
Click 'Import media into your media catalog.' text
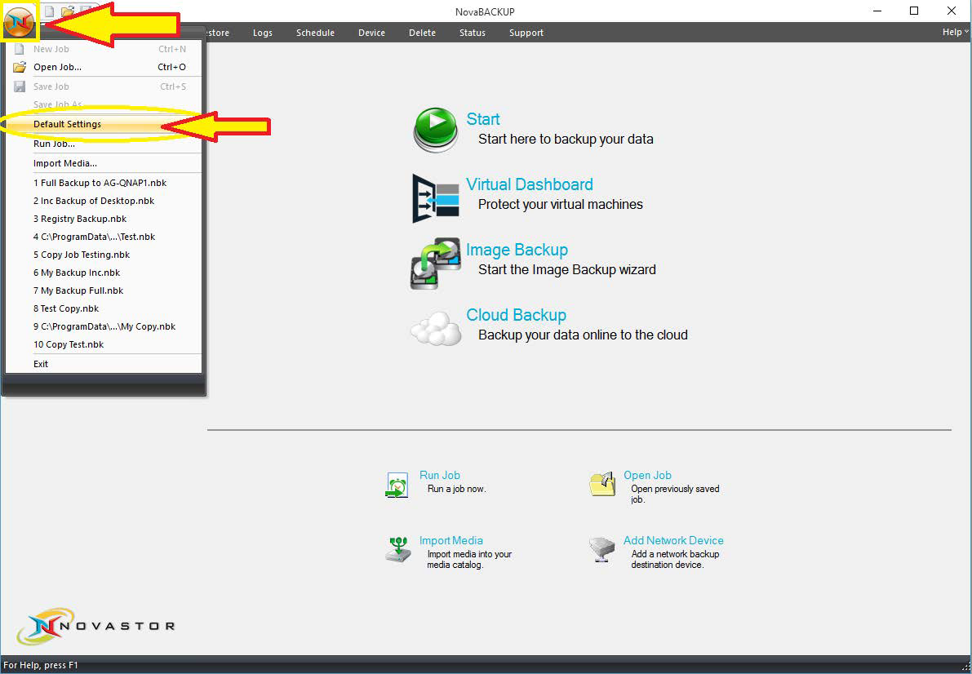[469, 559]
